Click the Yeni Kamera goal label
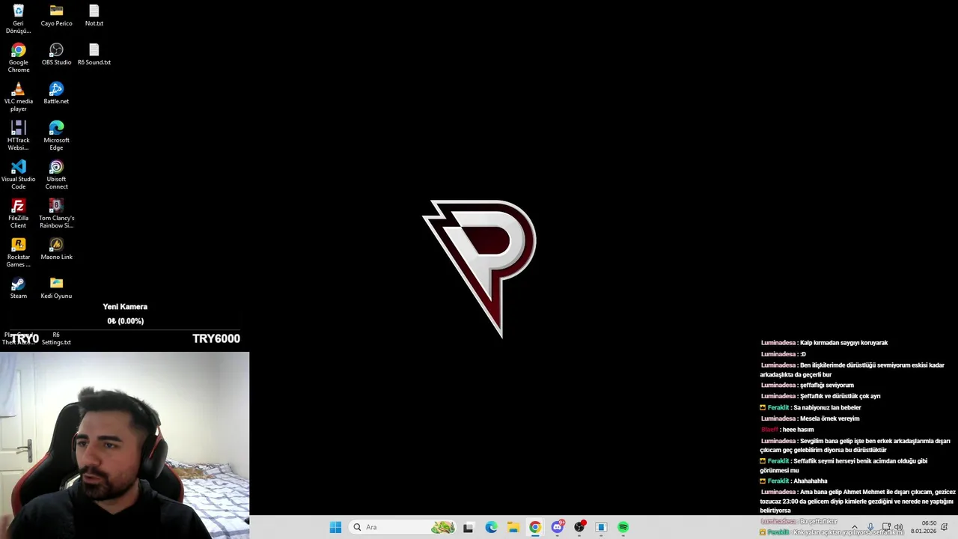Screen dimensions: 958x539 point(125,307)
